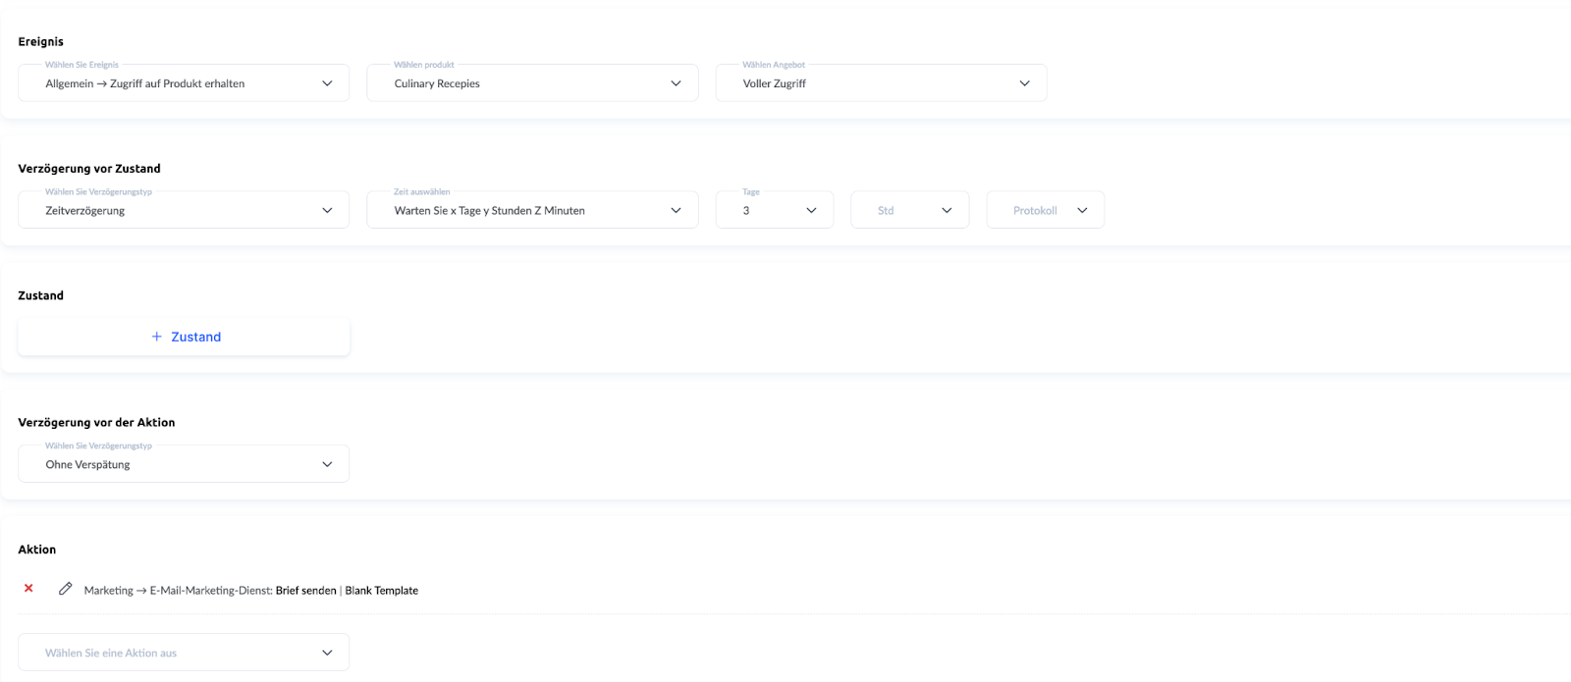
Task: Expand the 'Warten Sie x Tage' time dropdown
Action: (531, 210)
